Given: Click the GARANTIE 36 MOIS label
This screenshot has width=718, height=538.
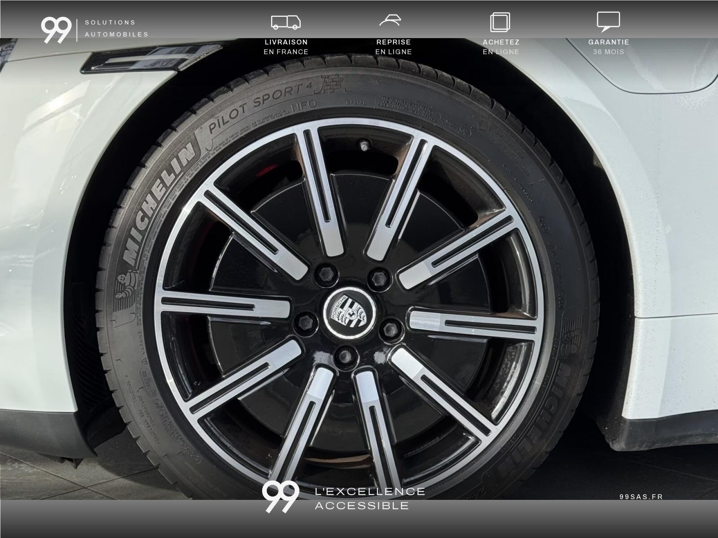Looking at the screenshot, I should click(x=608, y=47).
